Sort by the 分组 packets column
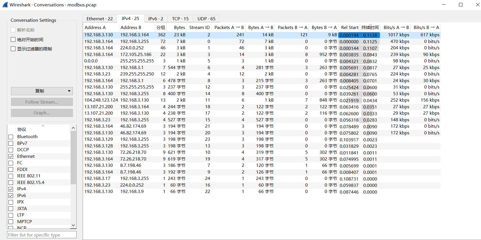The width and height of the screenshot is (481, 240). coord(161,27)
